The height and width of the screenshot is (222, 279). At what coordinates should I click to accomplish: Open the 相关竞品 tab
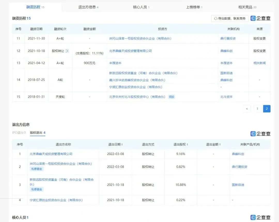pyautogui.click(x=247, y=7)
